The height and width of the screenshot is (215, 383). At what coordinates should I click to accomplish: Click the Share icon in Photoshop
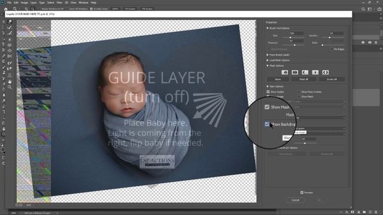pyautogui.click(x=379, y=9)
